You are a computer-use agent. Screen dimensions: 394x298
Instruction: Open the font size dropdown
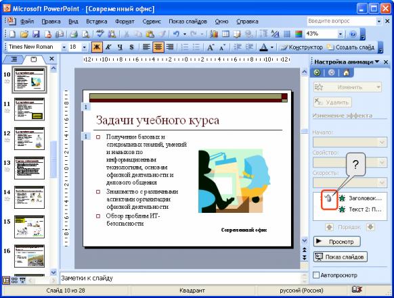[85, 47]
